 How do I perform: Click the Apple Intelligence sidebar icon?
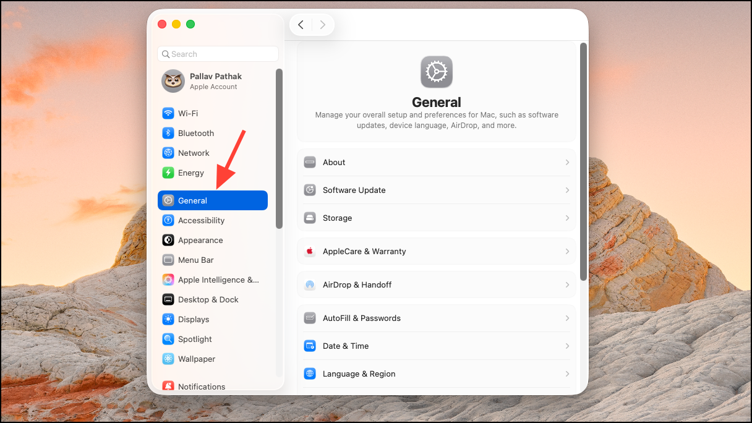tap(168, 280)
